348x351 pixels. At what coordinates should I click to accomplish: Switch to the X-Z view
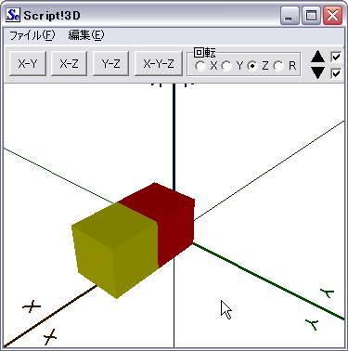pyautogui.click(x=69, y=64)
